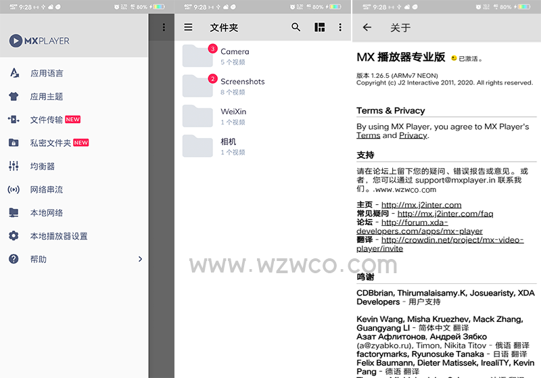Open the mx.j2inter.com/faq link
Viewport: 541px width, 378px height.
[445, 214]
